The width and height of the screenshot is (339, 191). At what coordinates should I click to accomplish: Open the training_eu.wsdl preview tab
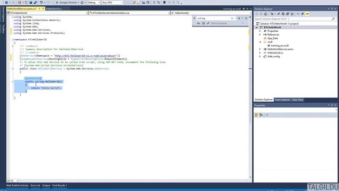[x=232, y=8]
